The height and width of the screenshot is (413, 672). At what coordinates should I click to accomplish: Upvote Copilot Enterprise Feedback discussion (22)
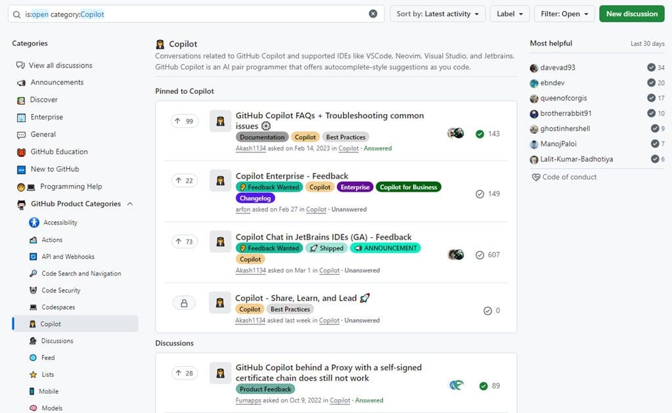tap(185, 181)
